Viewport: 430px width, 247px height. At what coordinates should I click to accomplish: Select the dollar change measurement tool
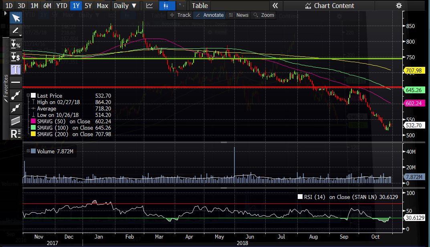(x=16, y=56)
